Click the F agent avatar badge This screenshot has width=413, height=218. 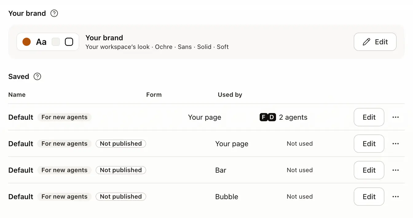[264, 117]
